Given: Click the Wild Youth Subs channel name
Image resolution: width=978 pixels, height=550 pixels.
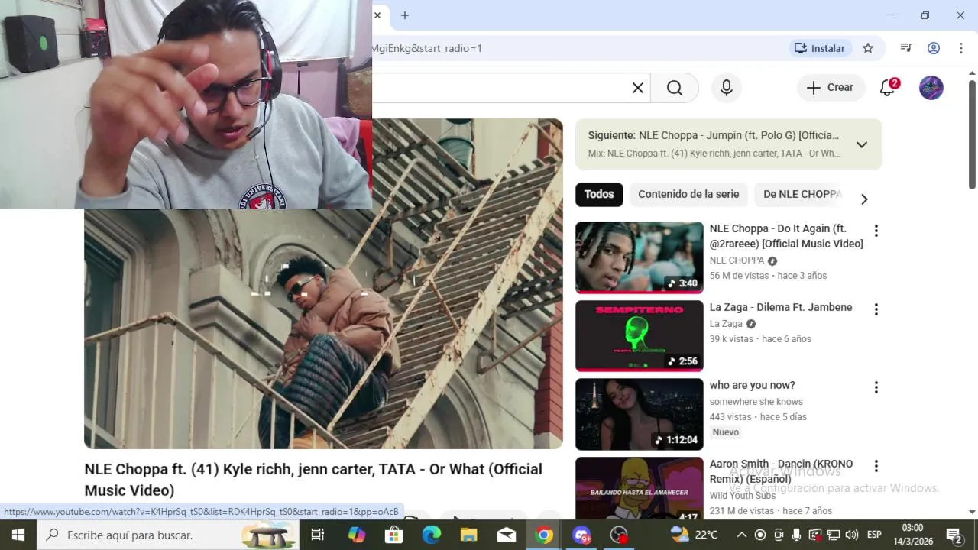Looking at the screenshot, I should click(x=743, y=496).
